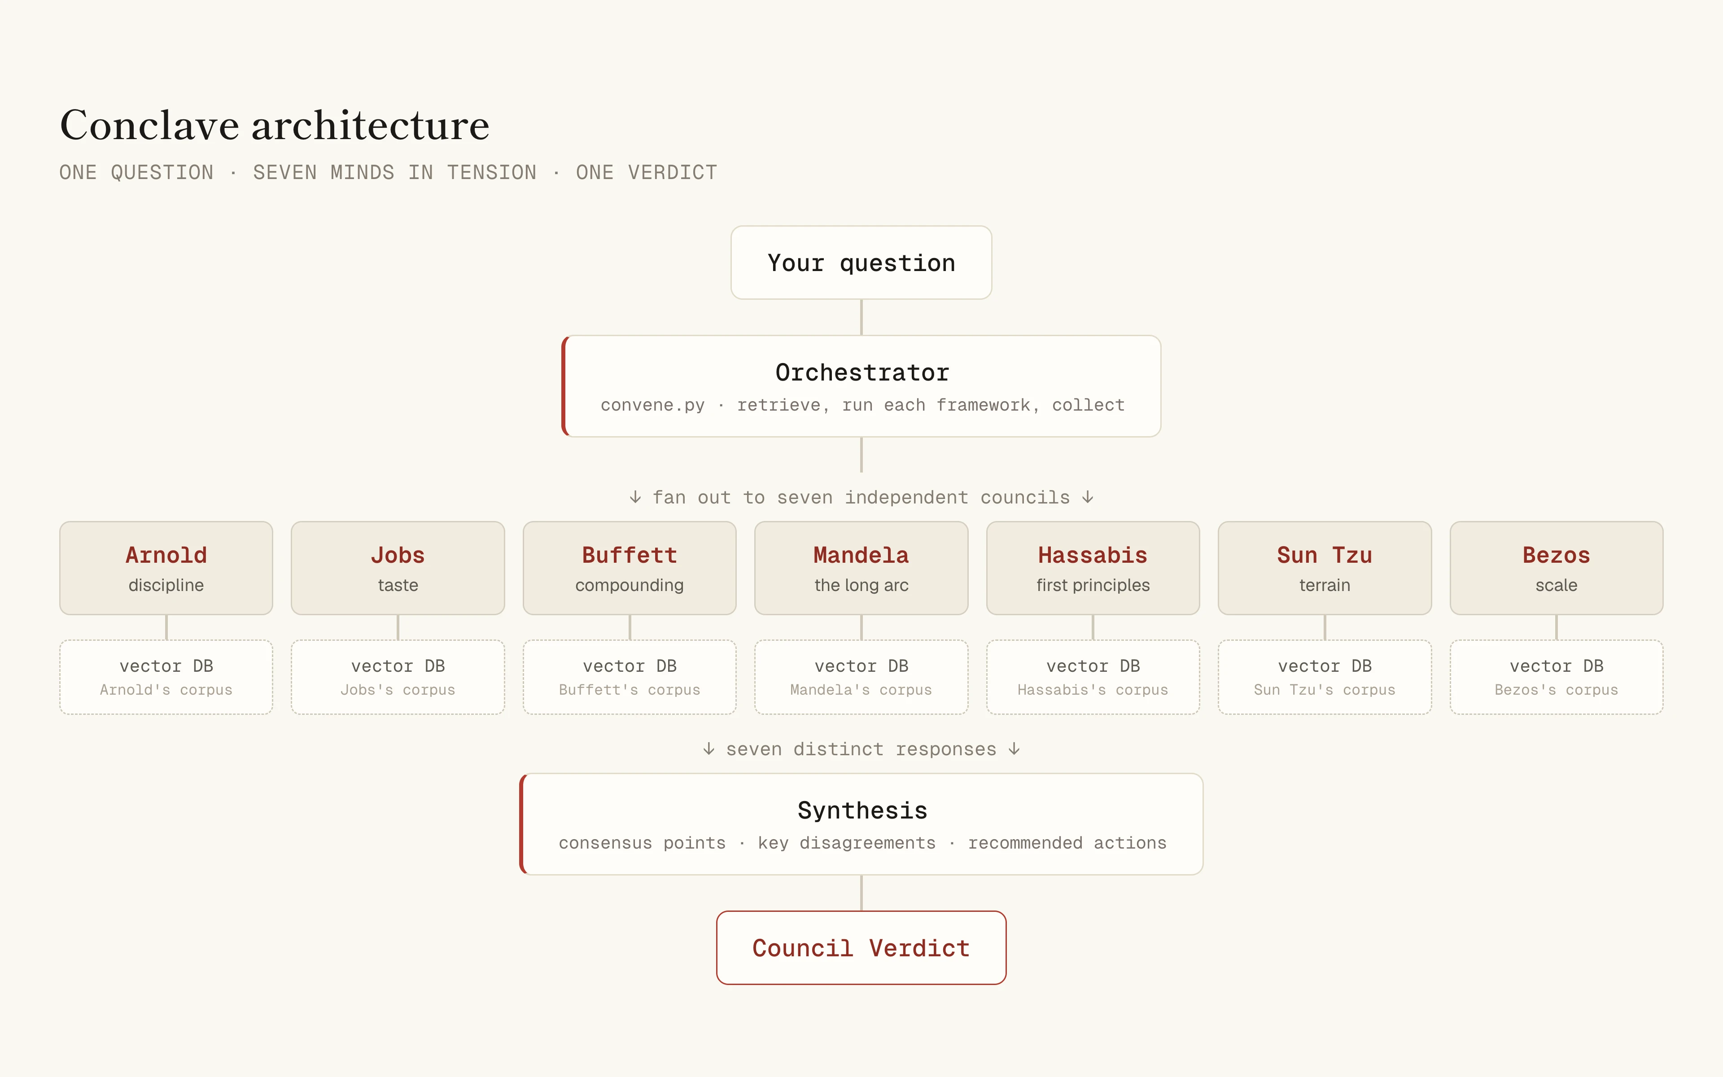Click Sun Tzu's corpus vector DB box

pyautogui.click(x=1325, y=677)
